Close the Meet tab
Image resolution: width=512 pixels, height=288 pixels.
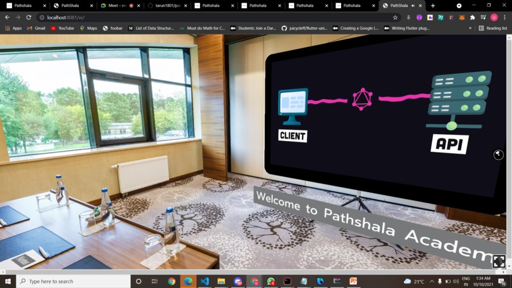(138, 6)
